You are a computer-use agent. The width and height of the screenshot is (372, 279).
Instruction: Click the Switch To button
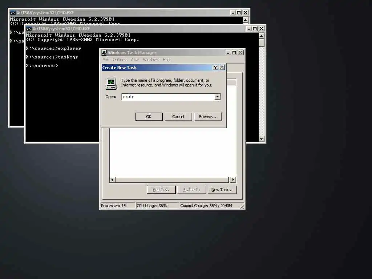[x=192, y=190]
